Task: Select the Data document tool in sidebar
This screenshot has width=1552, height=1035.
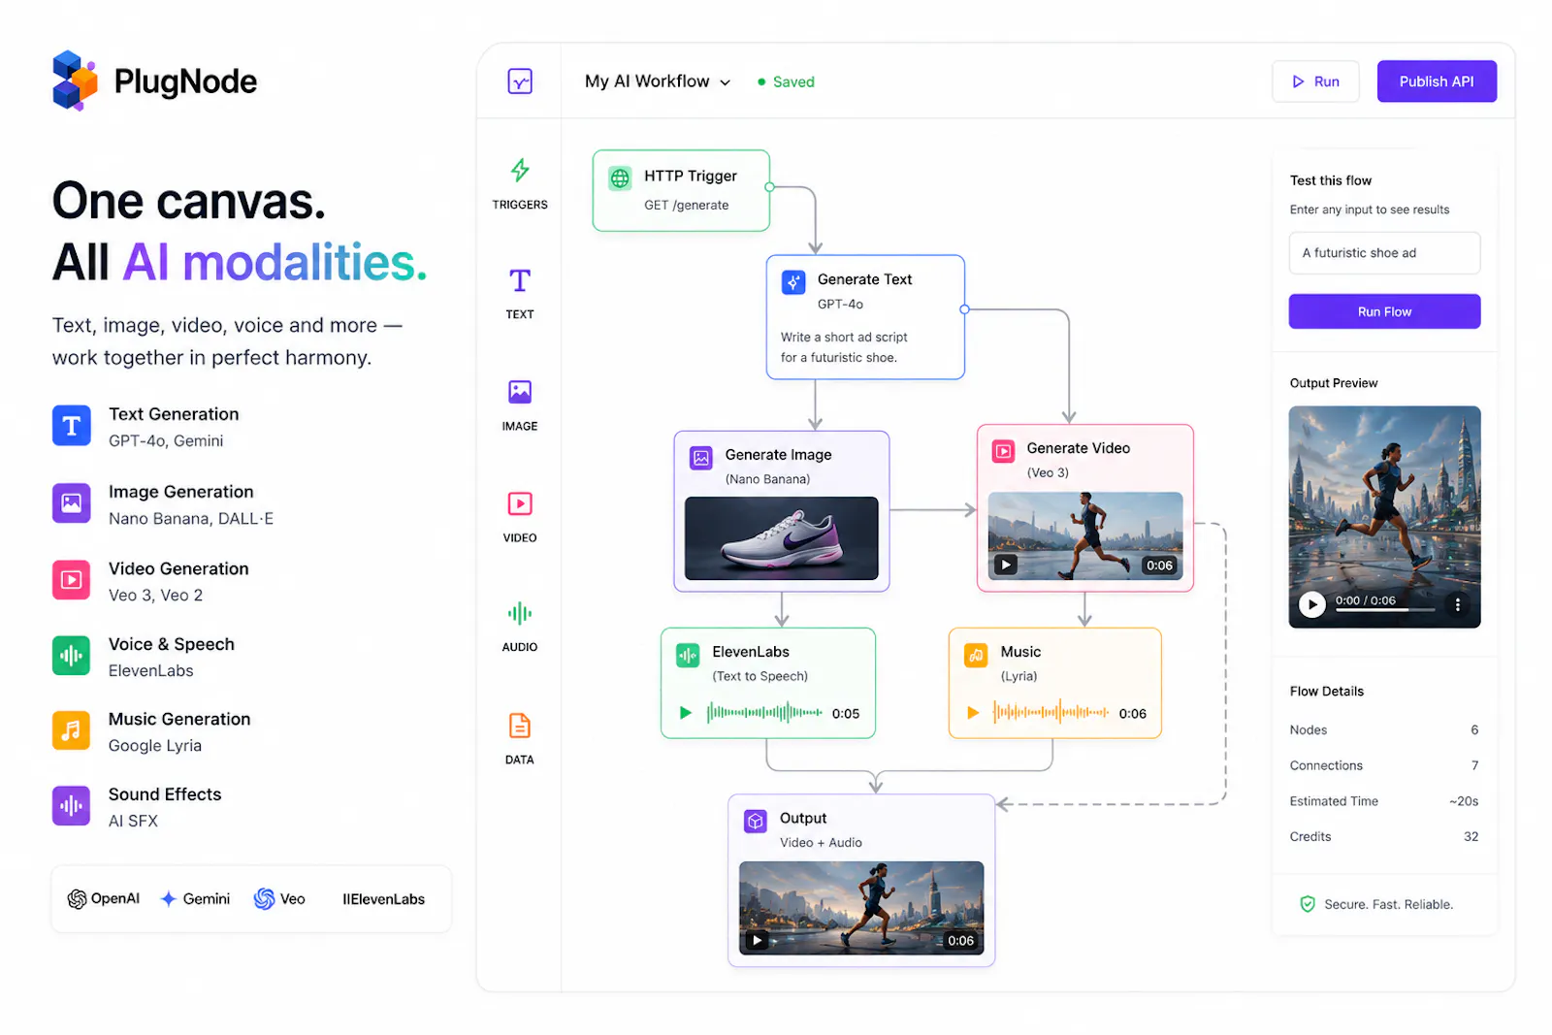Action: (520, 726)
